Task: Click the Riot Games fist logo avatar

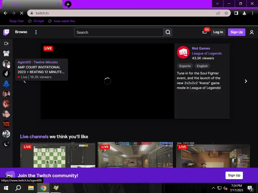Action: (x=183, y=52)
